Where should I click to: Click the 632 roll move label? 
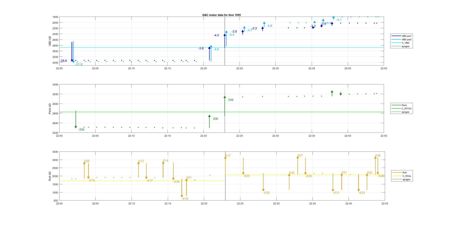[370, 173]
